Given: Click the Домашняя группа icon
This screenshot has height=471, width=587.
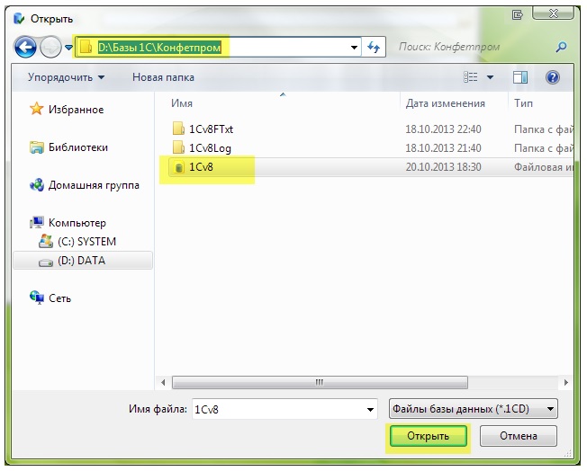Looking at the screenshot, I should (x=36, y=185).
